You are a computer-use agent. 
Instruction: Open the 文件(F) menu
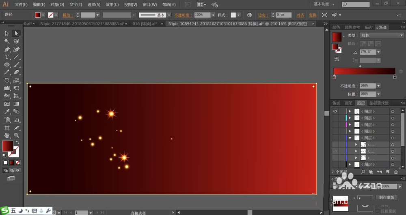pos(21,4)
